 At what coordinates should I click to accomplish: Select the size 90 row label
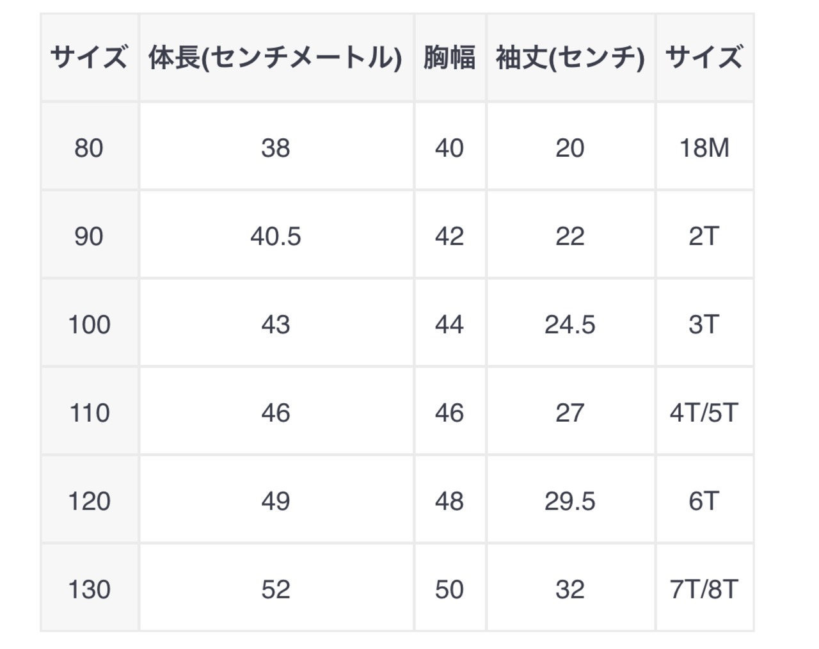coord(89,236)
